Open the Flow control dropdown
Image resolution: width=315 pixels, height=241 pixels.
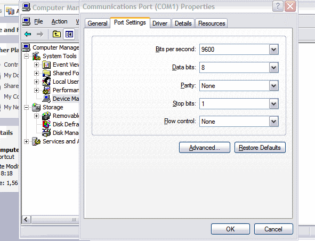pyautogui.click(x=273, y=122)
